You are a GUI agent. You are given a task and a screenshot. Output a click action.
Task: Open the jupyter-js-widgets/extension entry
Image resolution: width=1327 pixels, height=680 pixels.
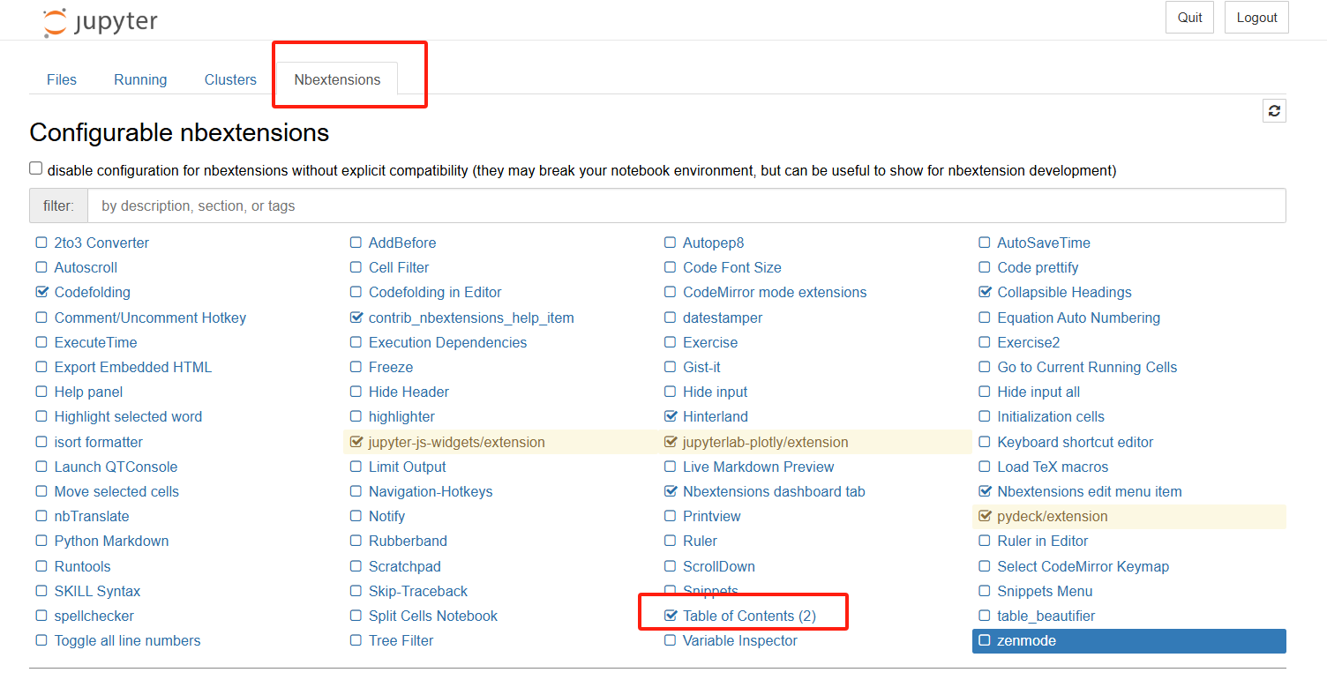[457, 442]
